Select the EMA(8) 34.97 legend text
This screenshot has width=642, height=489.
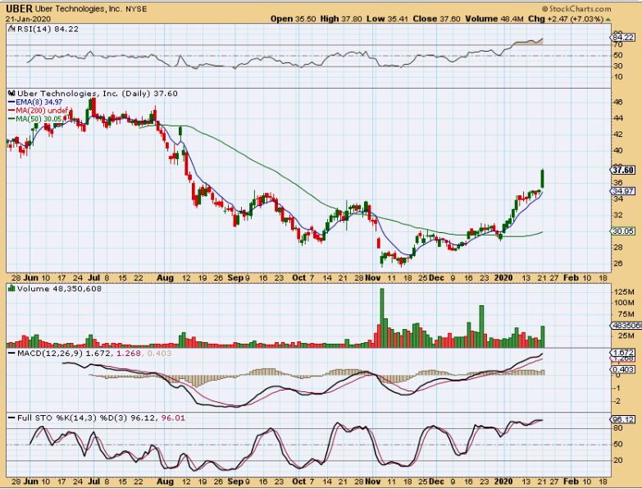39,102
